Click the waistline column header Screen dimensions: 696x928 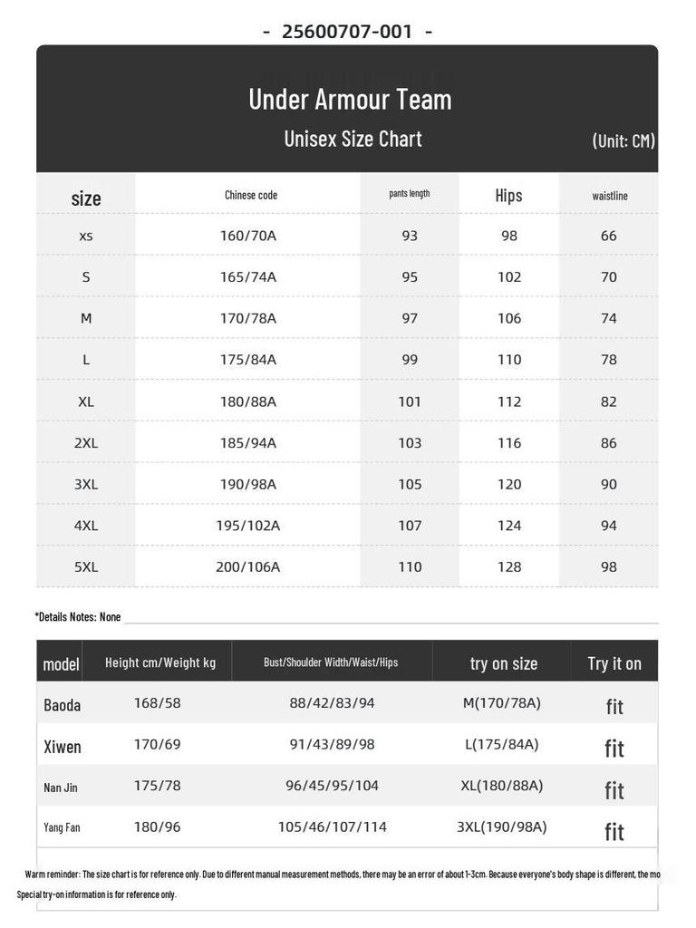pos(610,196)
